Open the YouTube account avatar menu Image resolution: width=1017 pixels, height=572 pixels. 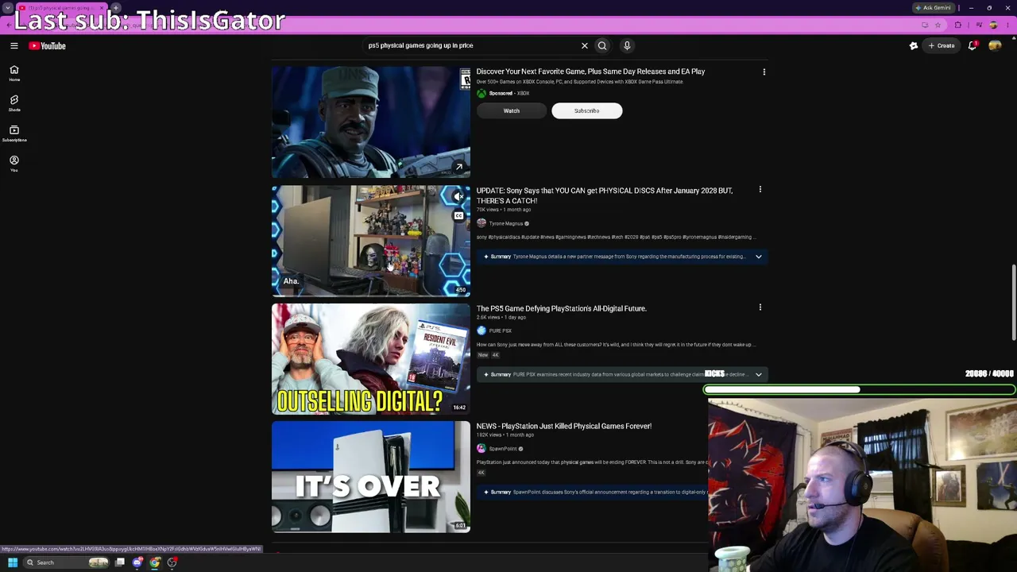pyautogui.click(x=995, y=46)
